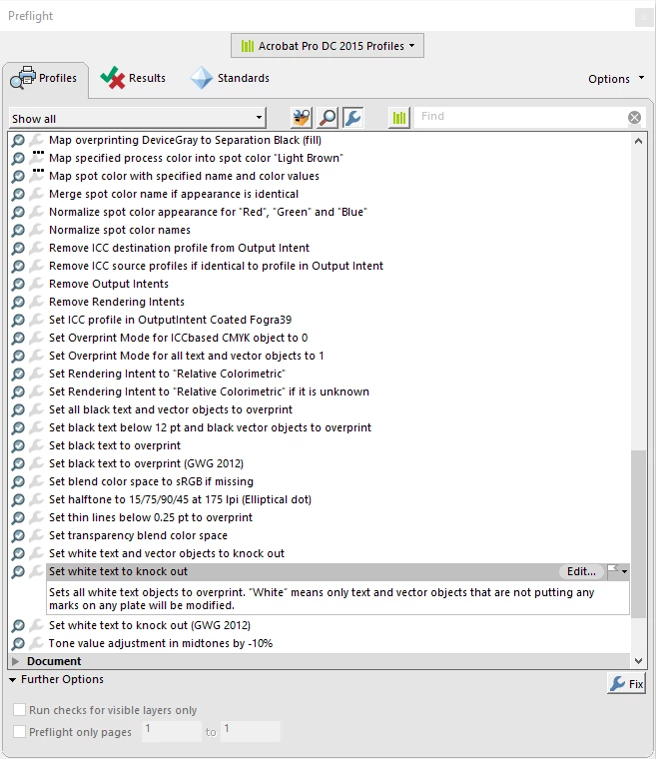
Task: Click wrench icon for Map spot color with specified name
Action: [37, 176]
